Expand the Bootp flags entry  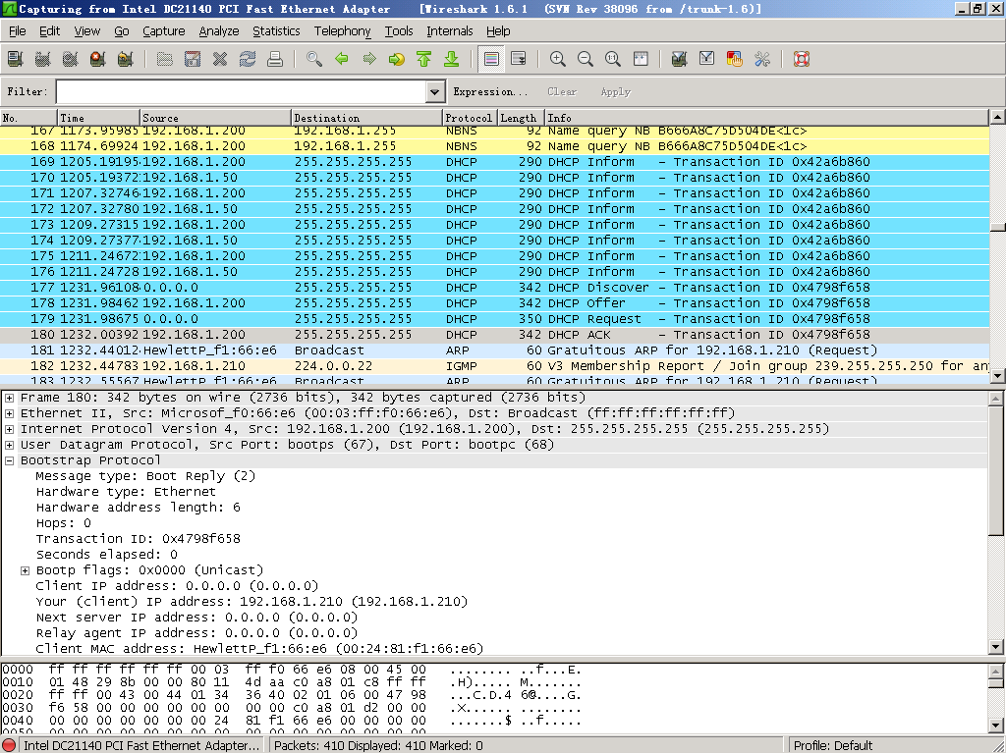point(25,570)
